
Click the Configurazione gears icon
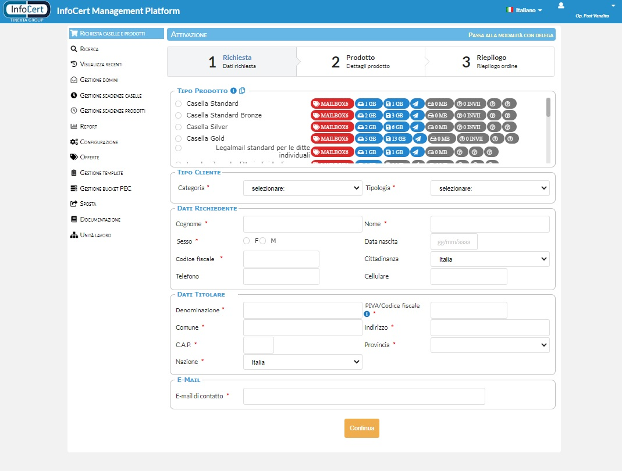coord(74,142)
